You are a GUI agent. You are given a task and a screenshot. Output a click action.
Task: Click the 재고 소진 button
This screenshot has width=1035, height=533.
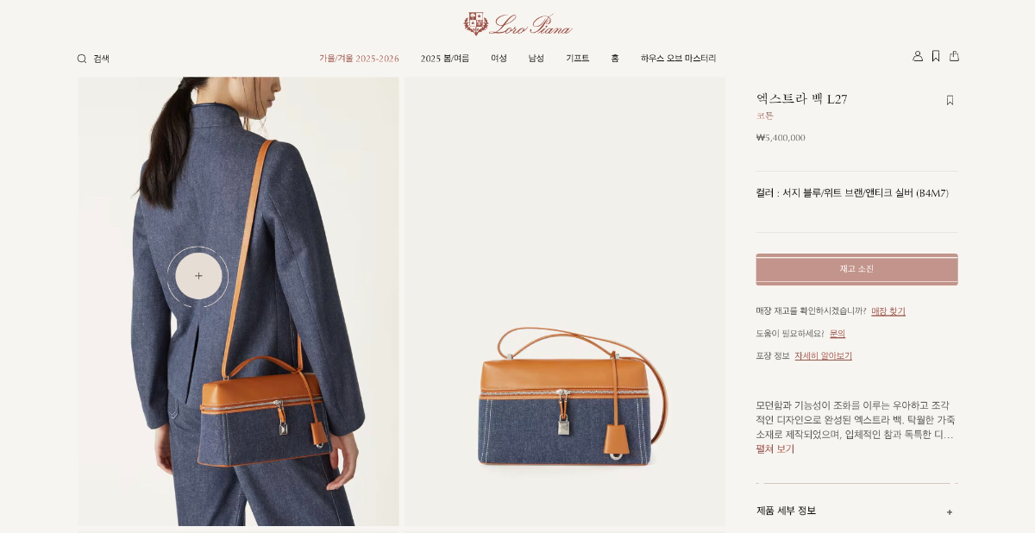(856, 269)
